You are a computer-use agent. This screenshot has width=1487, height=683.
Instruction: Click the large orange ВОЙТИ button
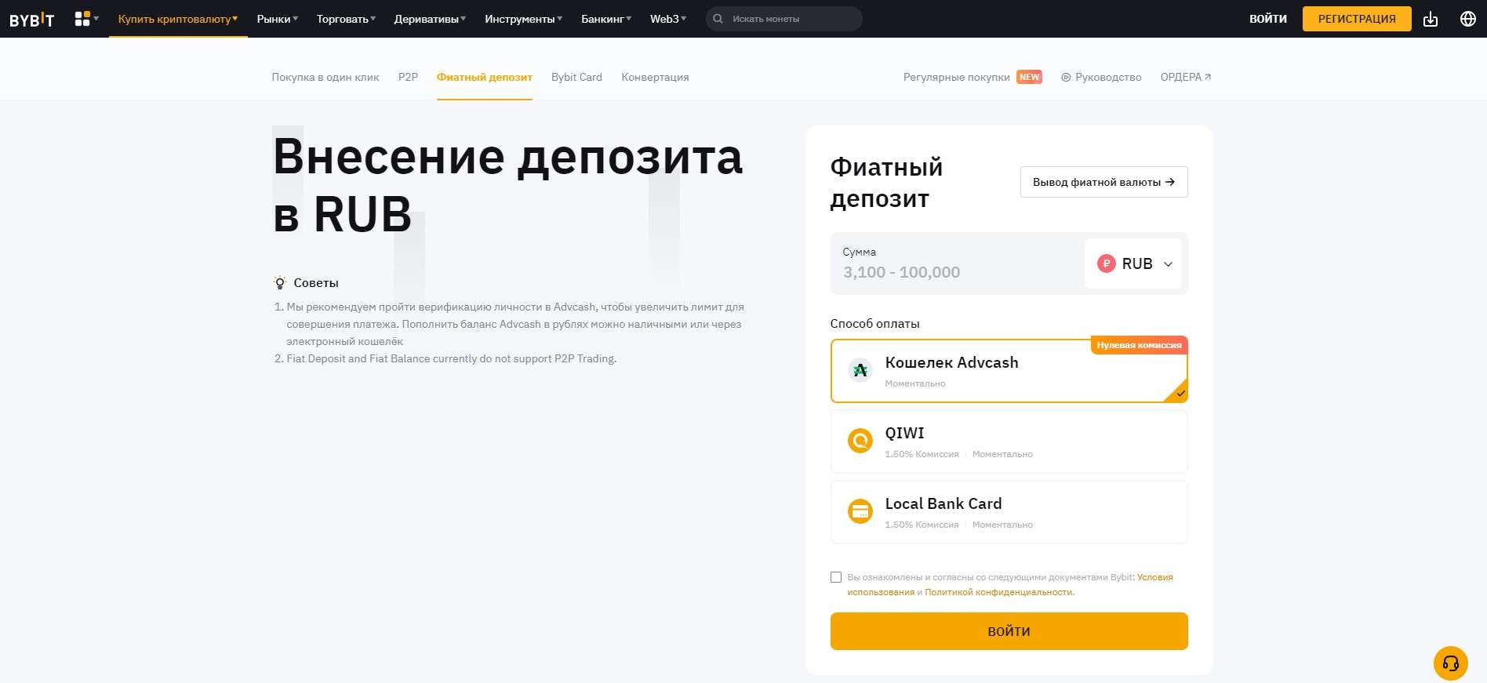[1009, 631]
